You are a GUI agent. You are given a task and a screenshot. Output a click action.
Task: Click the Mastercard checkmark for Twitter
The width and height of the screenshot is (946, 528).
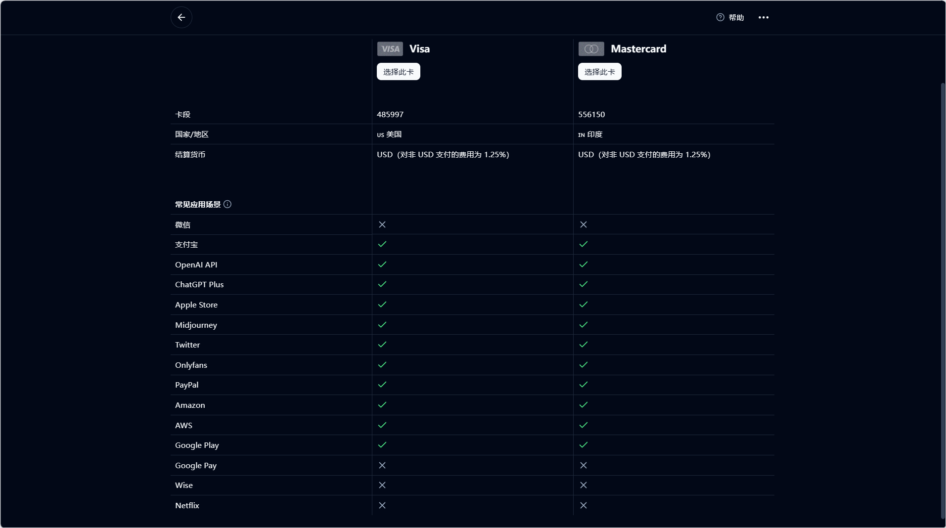584,345
